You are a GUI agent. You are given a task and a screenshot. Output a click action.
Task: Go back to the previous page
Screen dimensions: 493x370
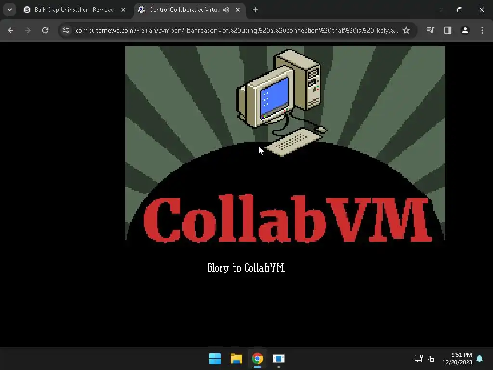pos(11,30)
